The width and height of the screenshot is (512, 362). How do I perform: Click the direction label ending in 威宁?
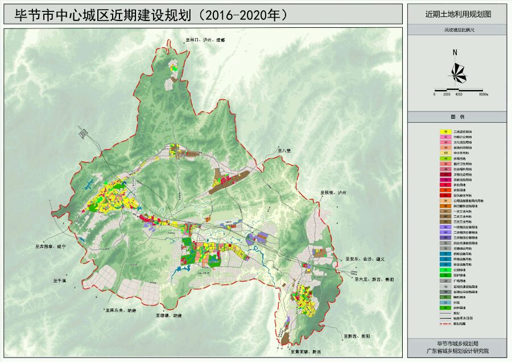click(50, 247)
